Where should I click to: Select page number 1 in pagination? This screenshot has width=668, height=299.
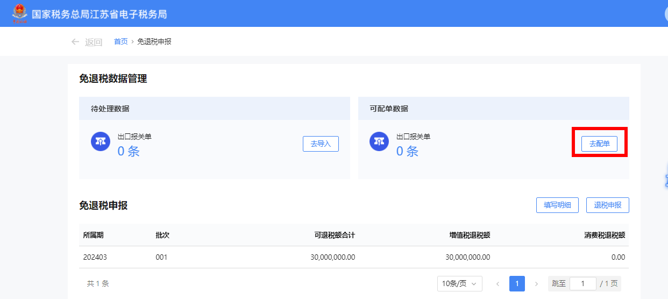point(517,283)
